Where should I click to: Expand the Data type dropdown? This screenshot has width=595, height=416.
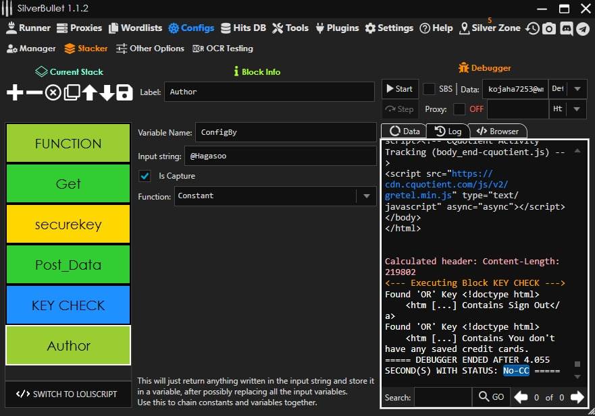(577, 89)
